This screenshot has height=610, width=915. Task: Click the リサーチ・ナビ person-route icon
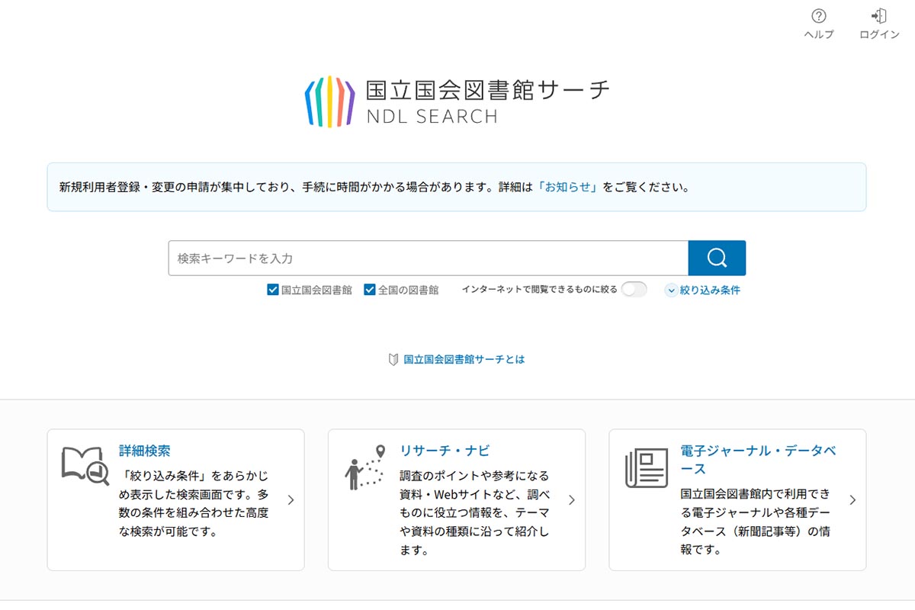tap(365, 467)
